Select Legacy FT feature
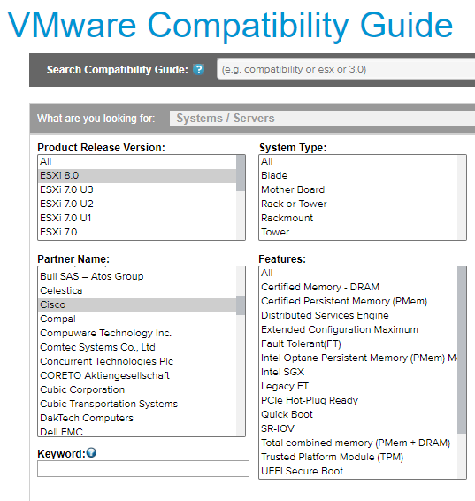The width and height of the screenshot is (475, 501). click(x=358, y=386)
